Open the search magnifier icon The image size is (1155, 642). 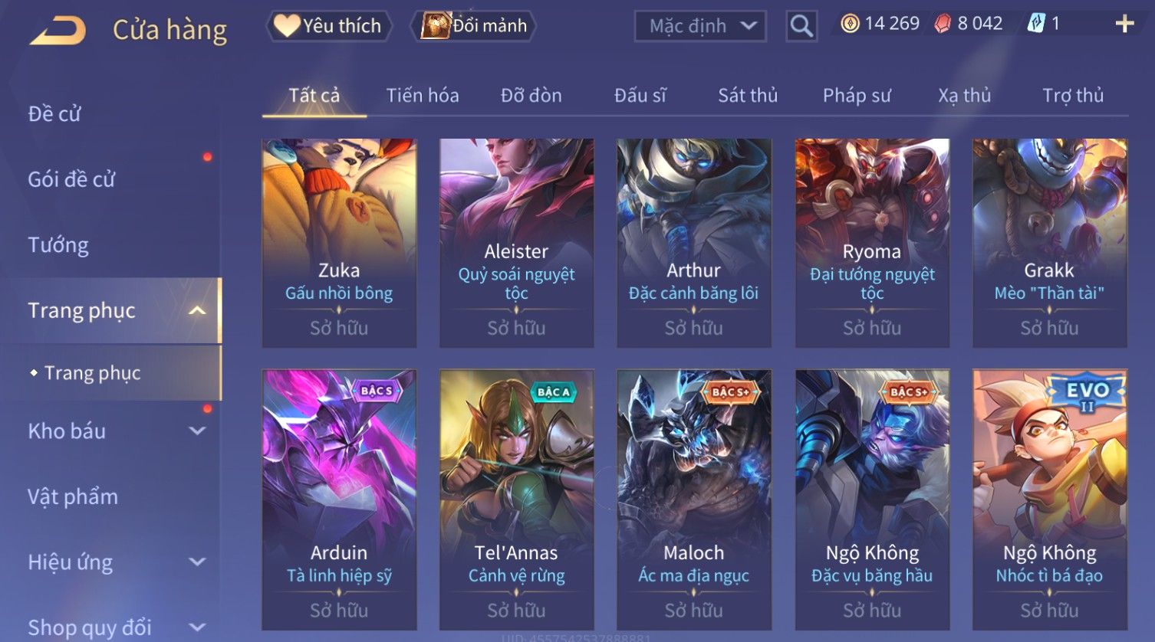(801, 26)
